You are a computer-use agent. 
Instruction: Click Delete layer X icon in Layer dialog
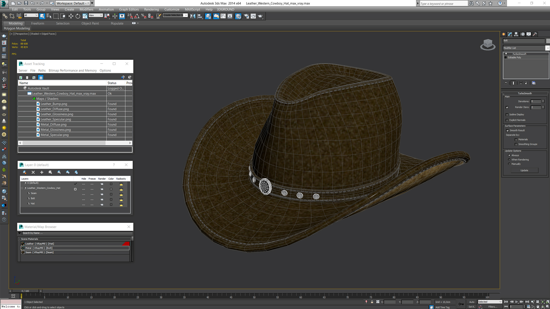point(33,172)
